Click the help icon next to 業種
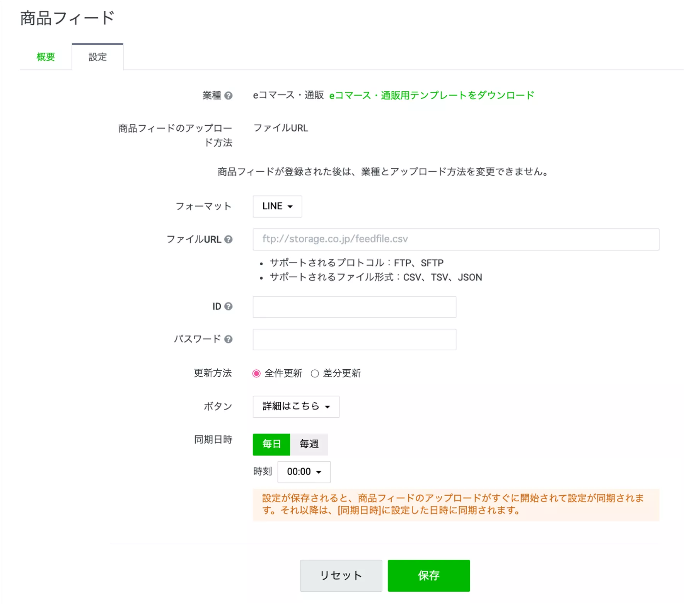 228,96
